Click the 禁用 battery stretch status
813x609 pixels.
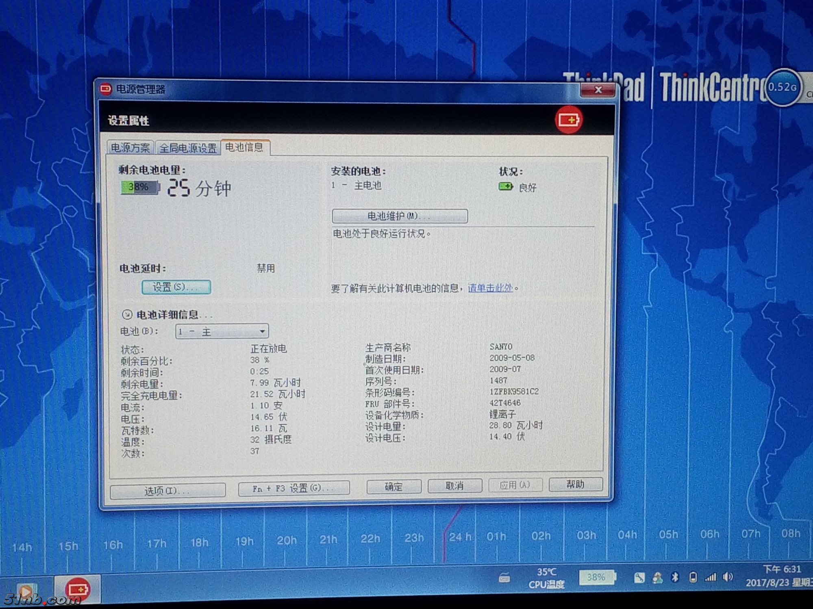265,268
